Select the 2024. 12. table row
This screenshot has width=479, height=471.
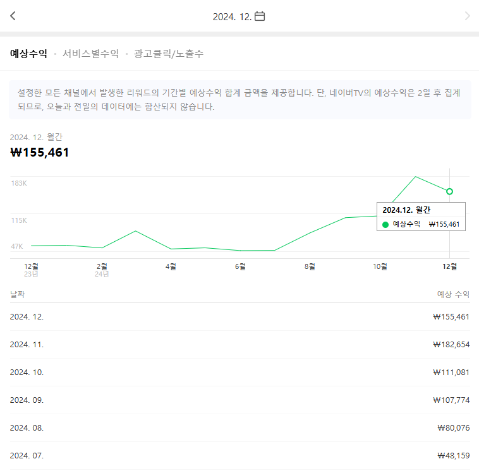tap(239, 317)
